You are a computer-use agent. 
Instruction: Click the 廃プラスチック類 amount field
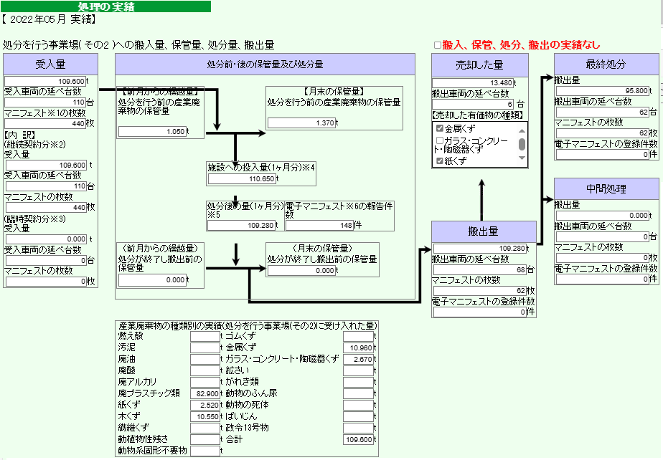coord(205,393)
